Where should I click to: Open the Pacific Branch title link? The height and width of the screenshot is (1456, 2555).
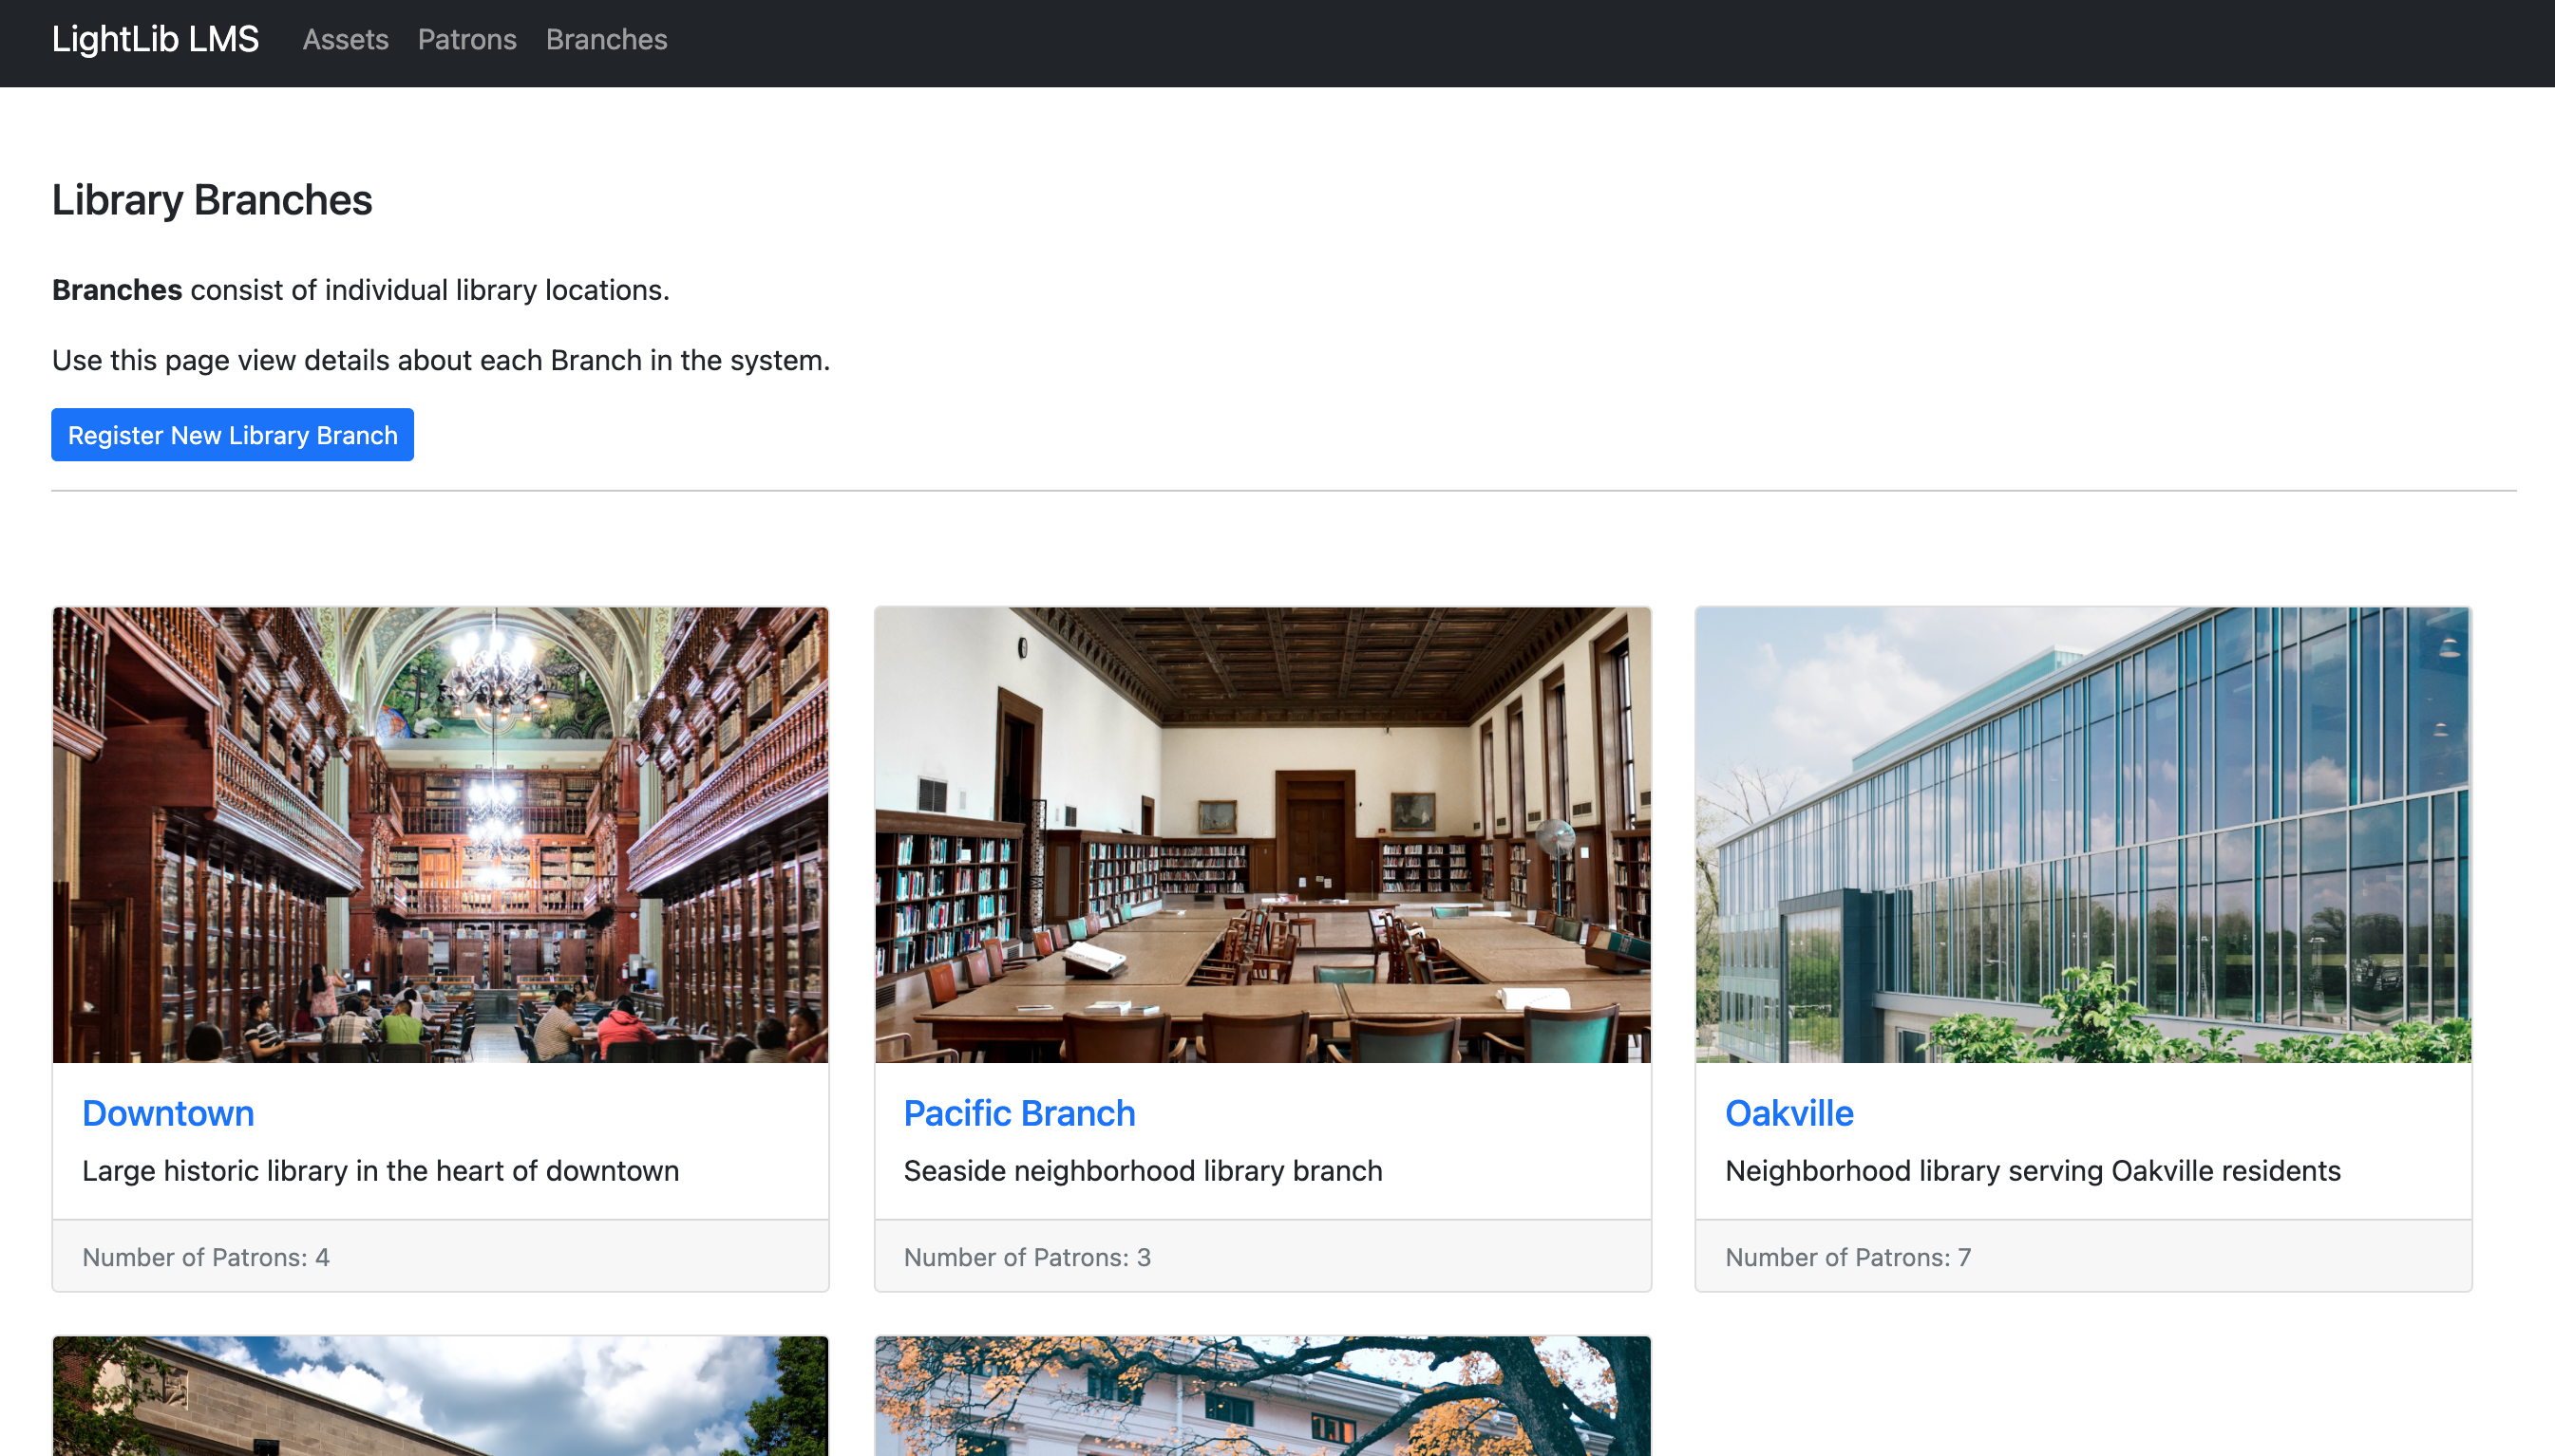(x=1018, y=1113)
